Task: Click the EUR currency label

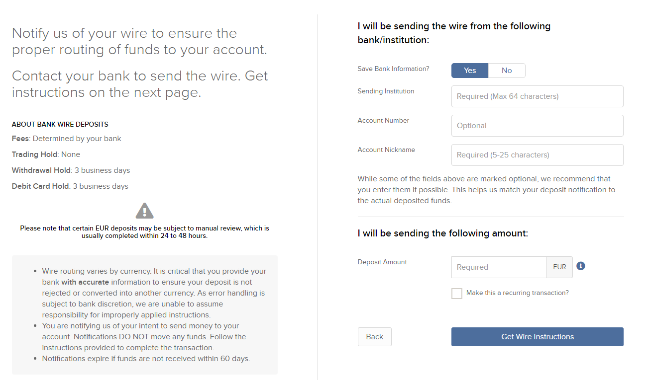Action: coord(559,267)
